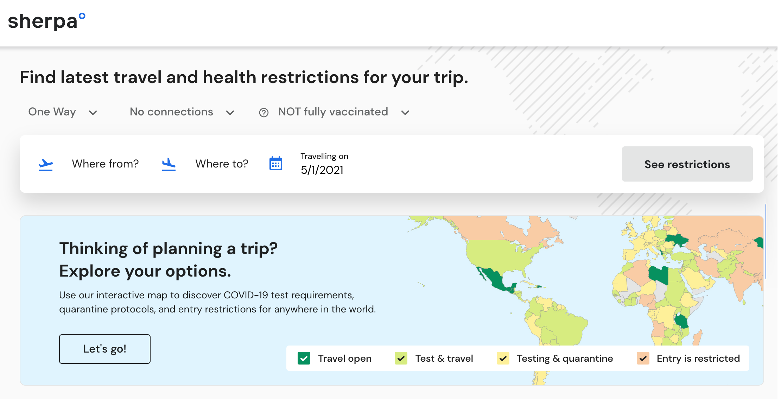Toggle the Test & travel checkbox
The width and height of the screenshot is (781, 399).
click(x=401, y=358)
